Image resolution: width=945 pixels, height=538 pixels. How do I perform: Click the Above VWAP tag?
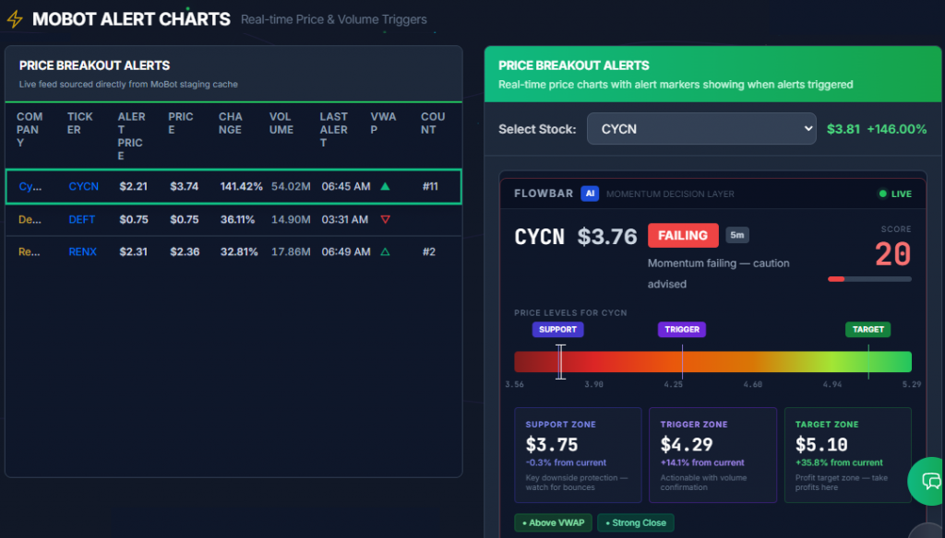pyautogui.click(x=554, y=523)
